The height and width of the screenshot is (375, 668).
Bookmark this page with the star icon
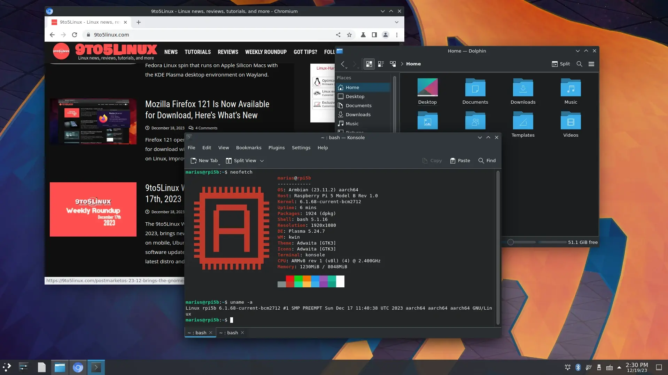349,35
